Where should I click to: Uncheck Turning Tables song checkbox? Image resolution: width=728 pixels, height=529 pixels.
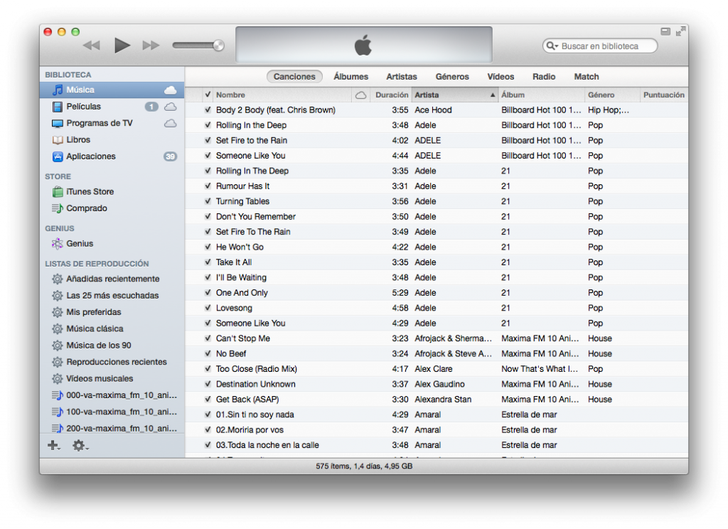click(208, 201)
